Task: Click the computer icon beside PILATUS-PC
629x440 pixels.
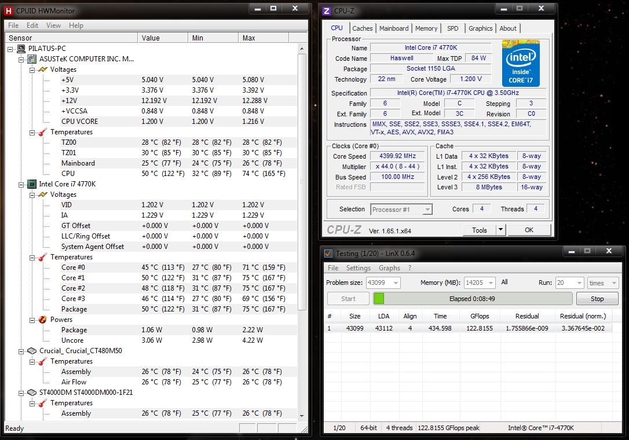Action: (21, 49)
